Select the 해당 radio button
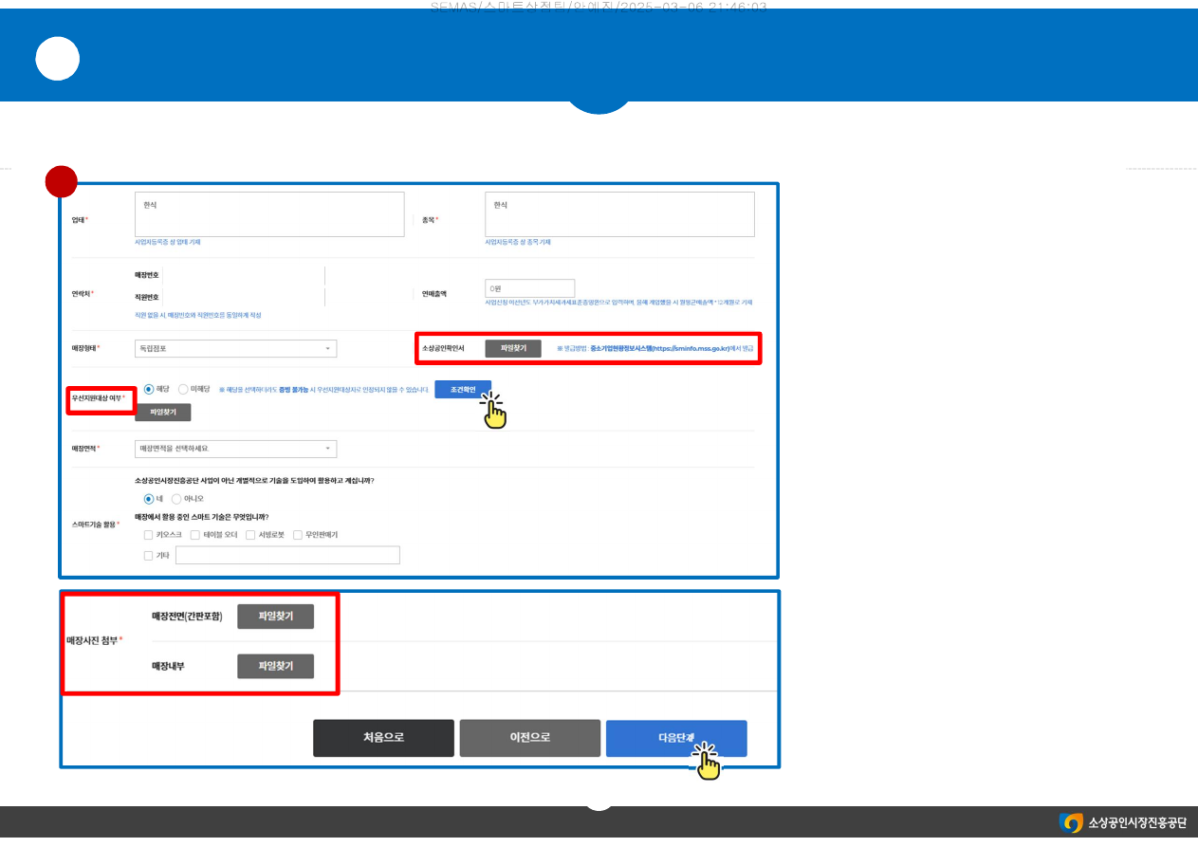 pyautogui.click(x=149, y=389)
